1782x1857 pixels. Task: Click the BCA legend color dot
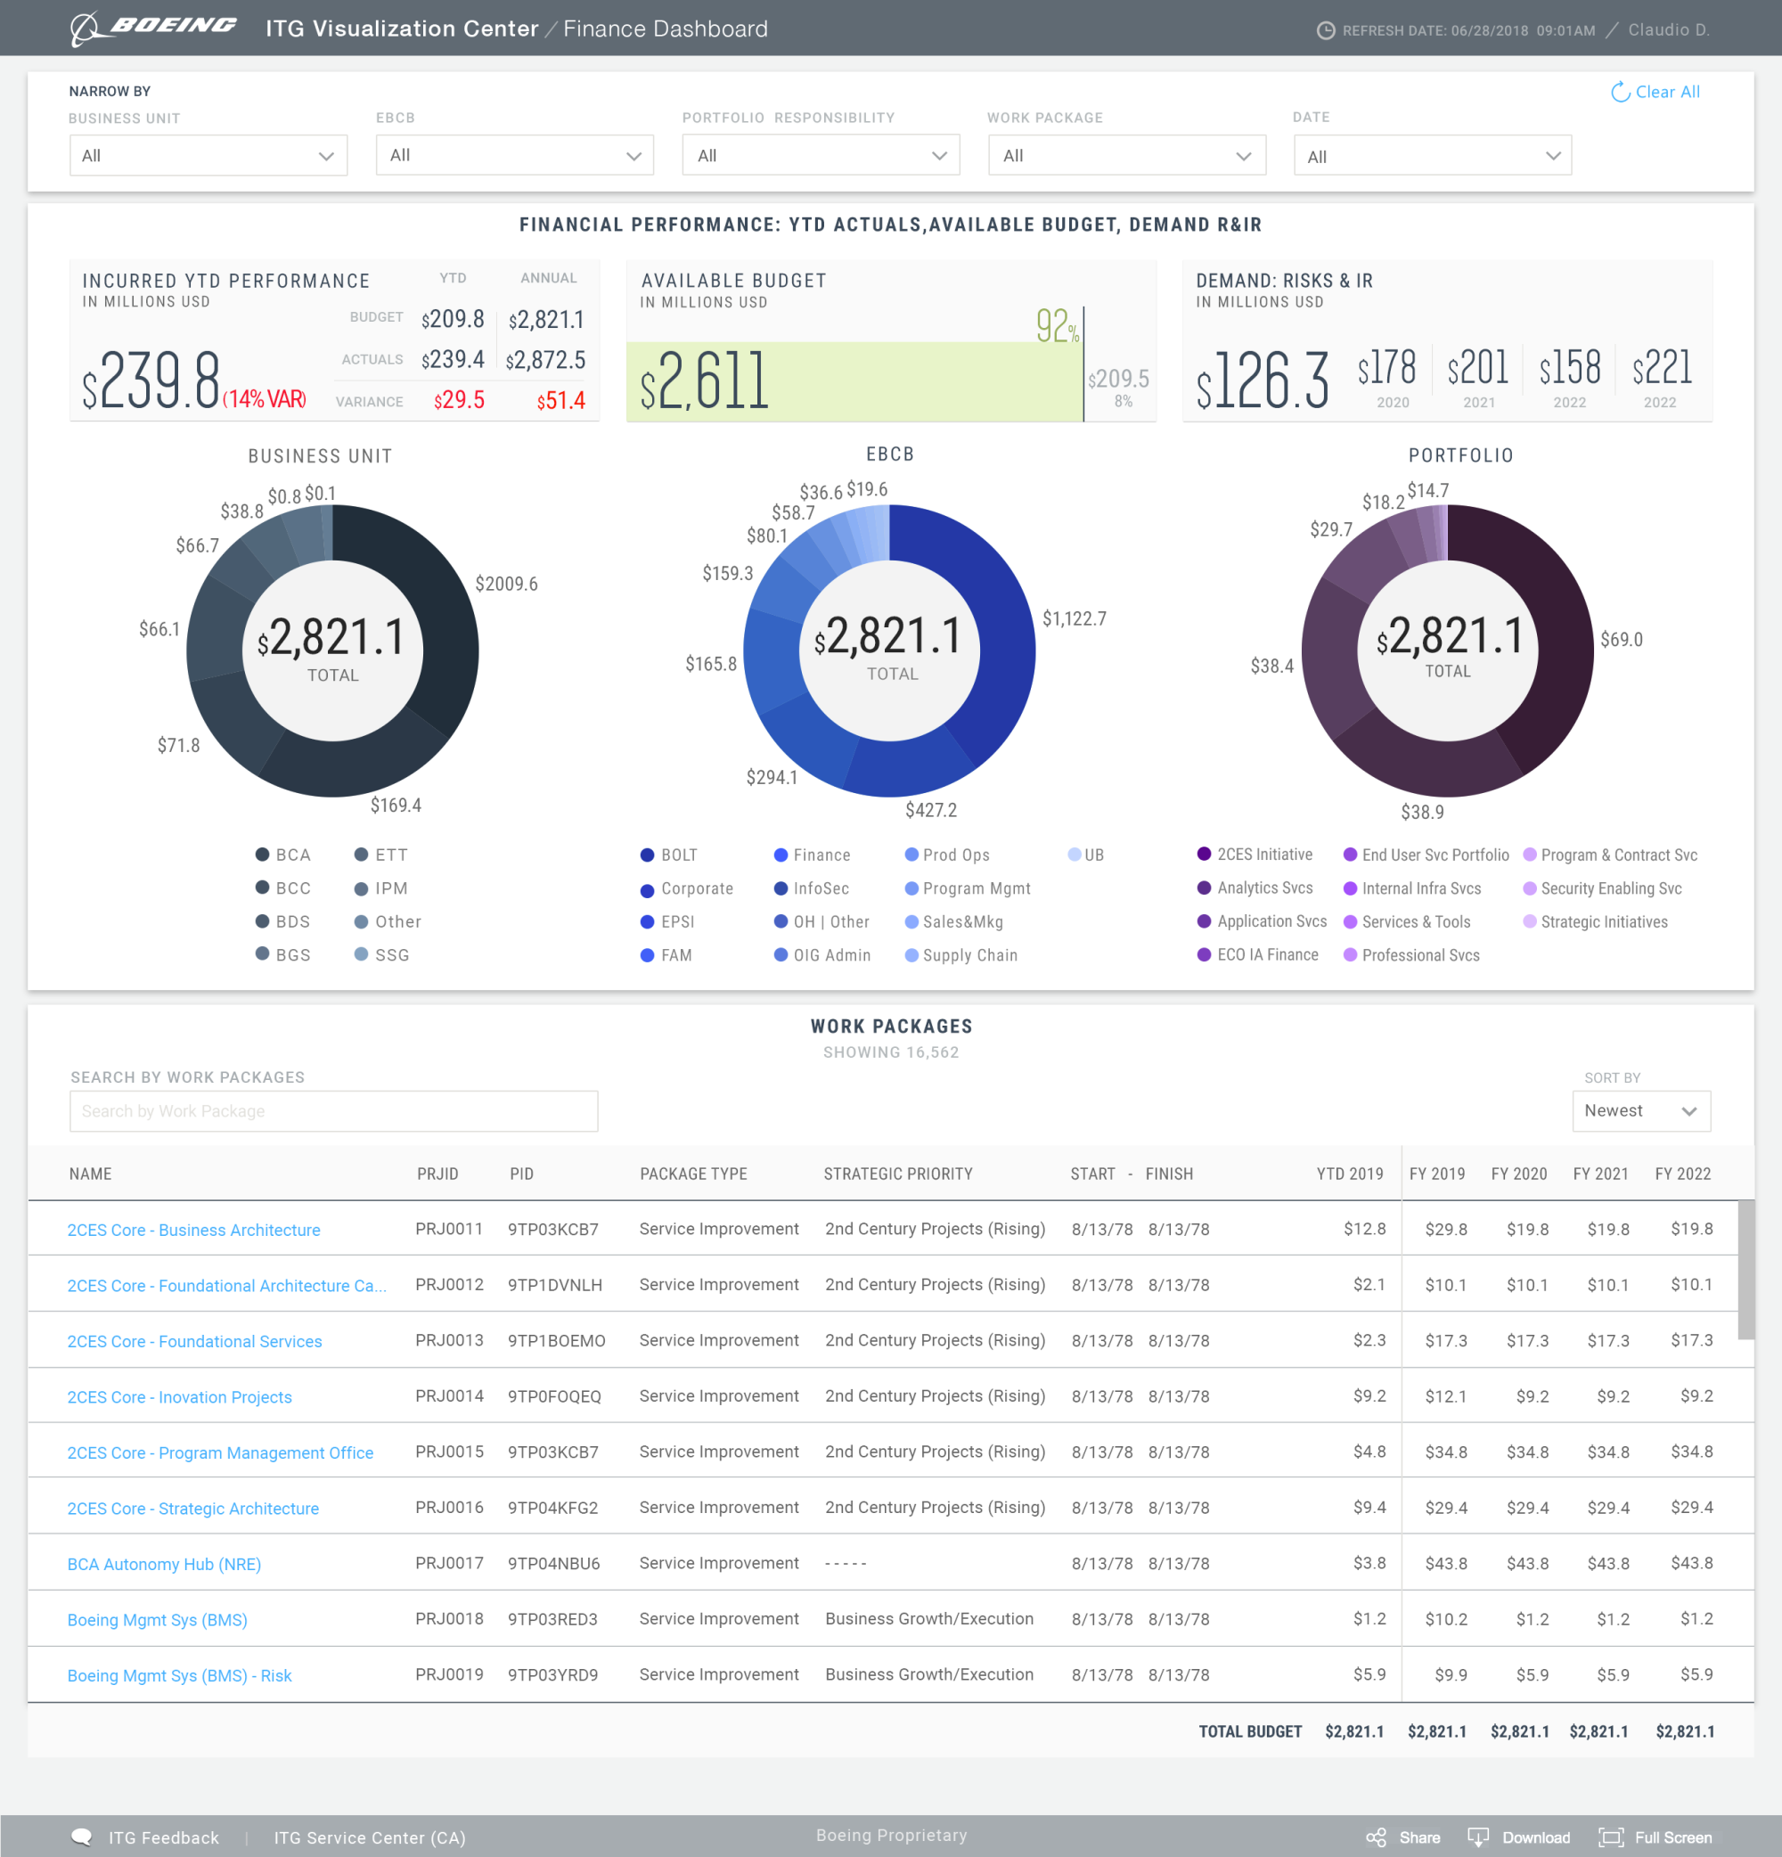pyautogui.click(x=263, y=855)
